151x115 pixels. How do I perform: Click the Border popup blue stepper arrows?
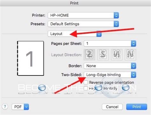coord(133,66)
